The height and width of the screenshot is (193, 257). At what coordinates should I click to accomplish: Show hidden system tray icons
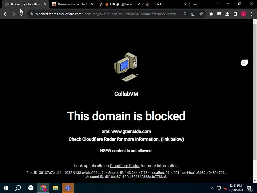point(212,188)
